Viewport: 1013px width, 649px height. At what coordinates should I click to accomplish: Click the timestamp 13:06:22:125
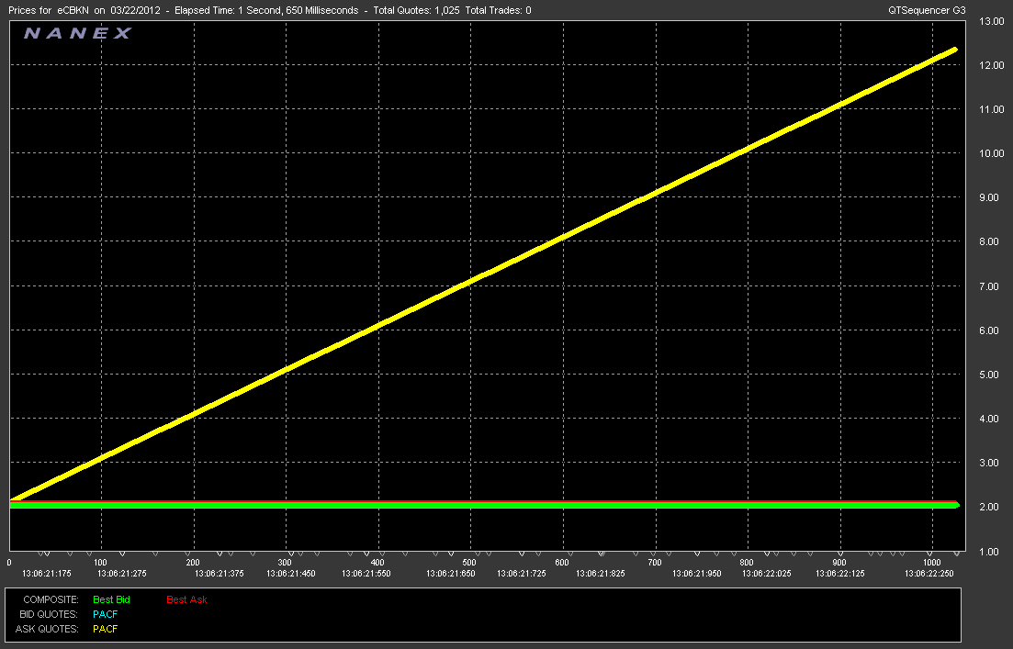(840, 574)
